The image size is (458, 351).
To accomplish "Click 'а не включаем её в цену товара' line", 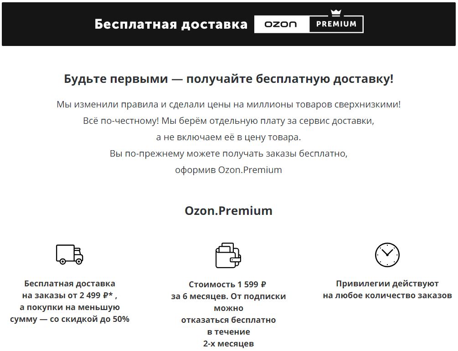I will click(228, 137).
